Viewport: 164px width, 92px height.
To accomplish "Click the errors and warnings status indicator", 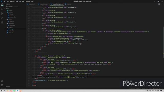I will (x=3, y=89).
